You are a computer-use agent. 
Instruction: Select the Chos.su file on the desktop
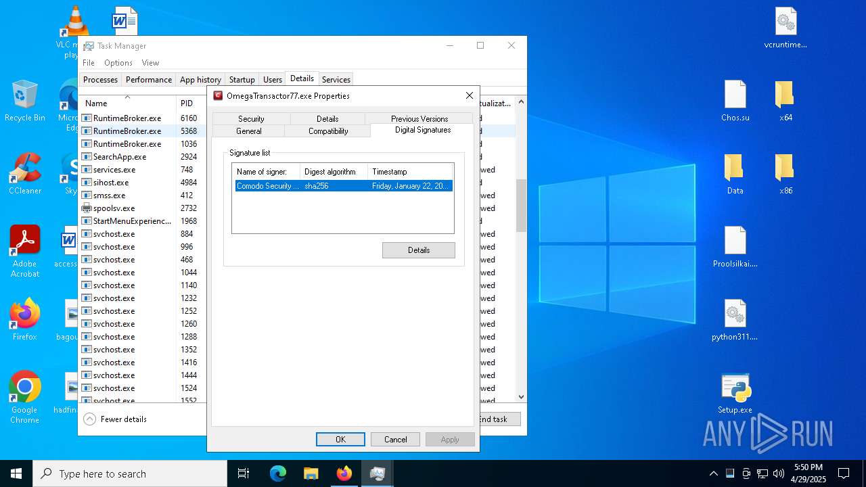pyautogui.click(x=735, y=101)
